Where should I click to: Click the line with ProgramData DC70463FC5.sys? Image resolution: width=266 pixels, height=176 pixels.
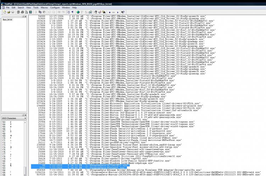(x=81, y=165)
